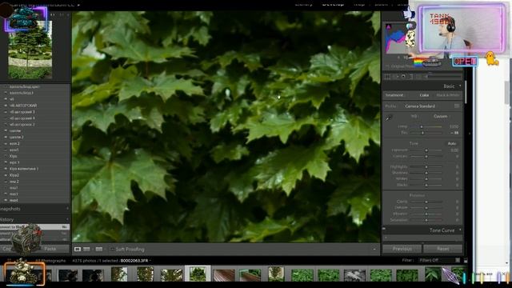Click the Auto tone button
Viewport: 512px width, 288px height.
click(x=451, y=143)
